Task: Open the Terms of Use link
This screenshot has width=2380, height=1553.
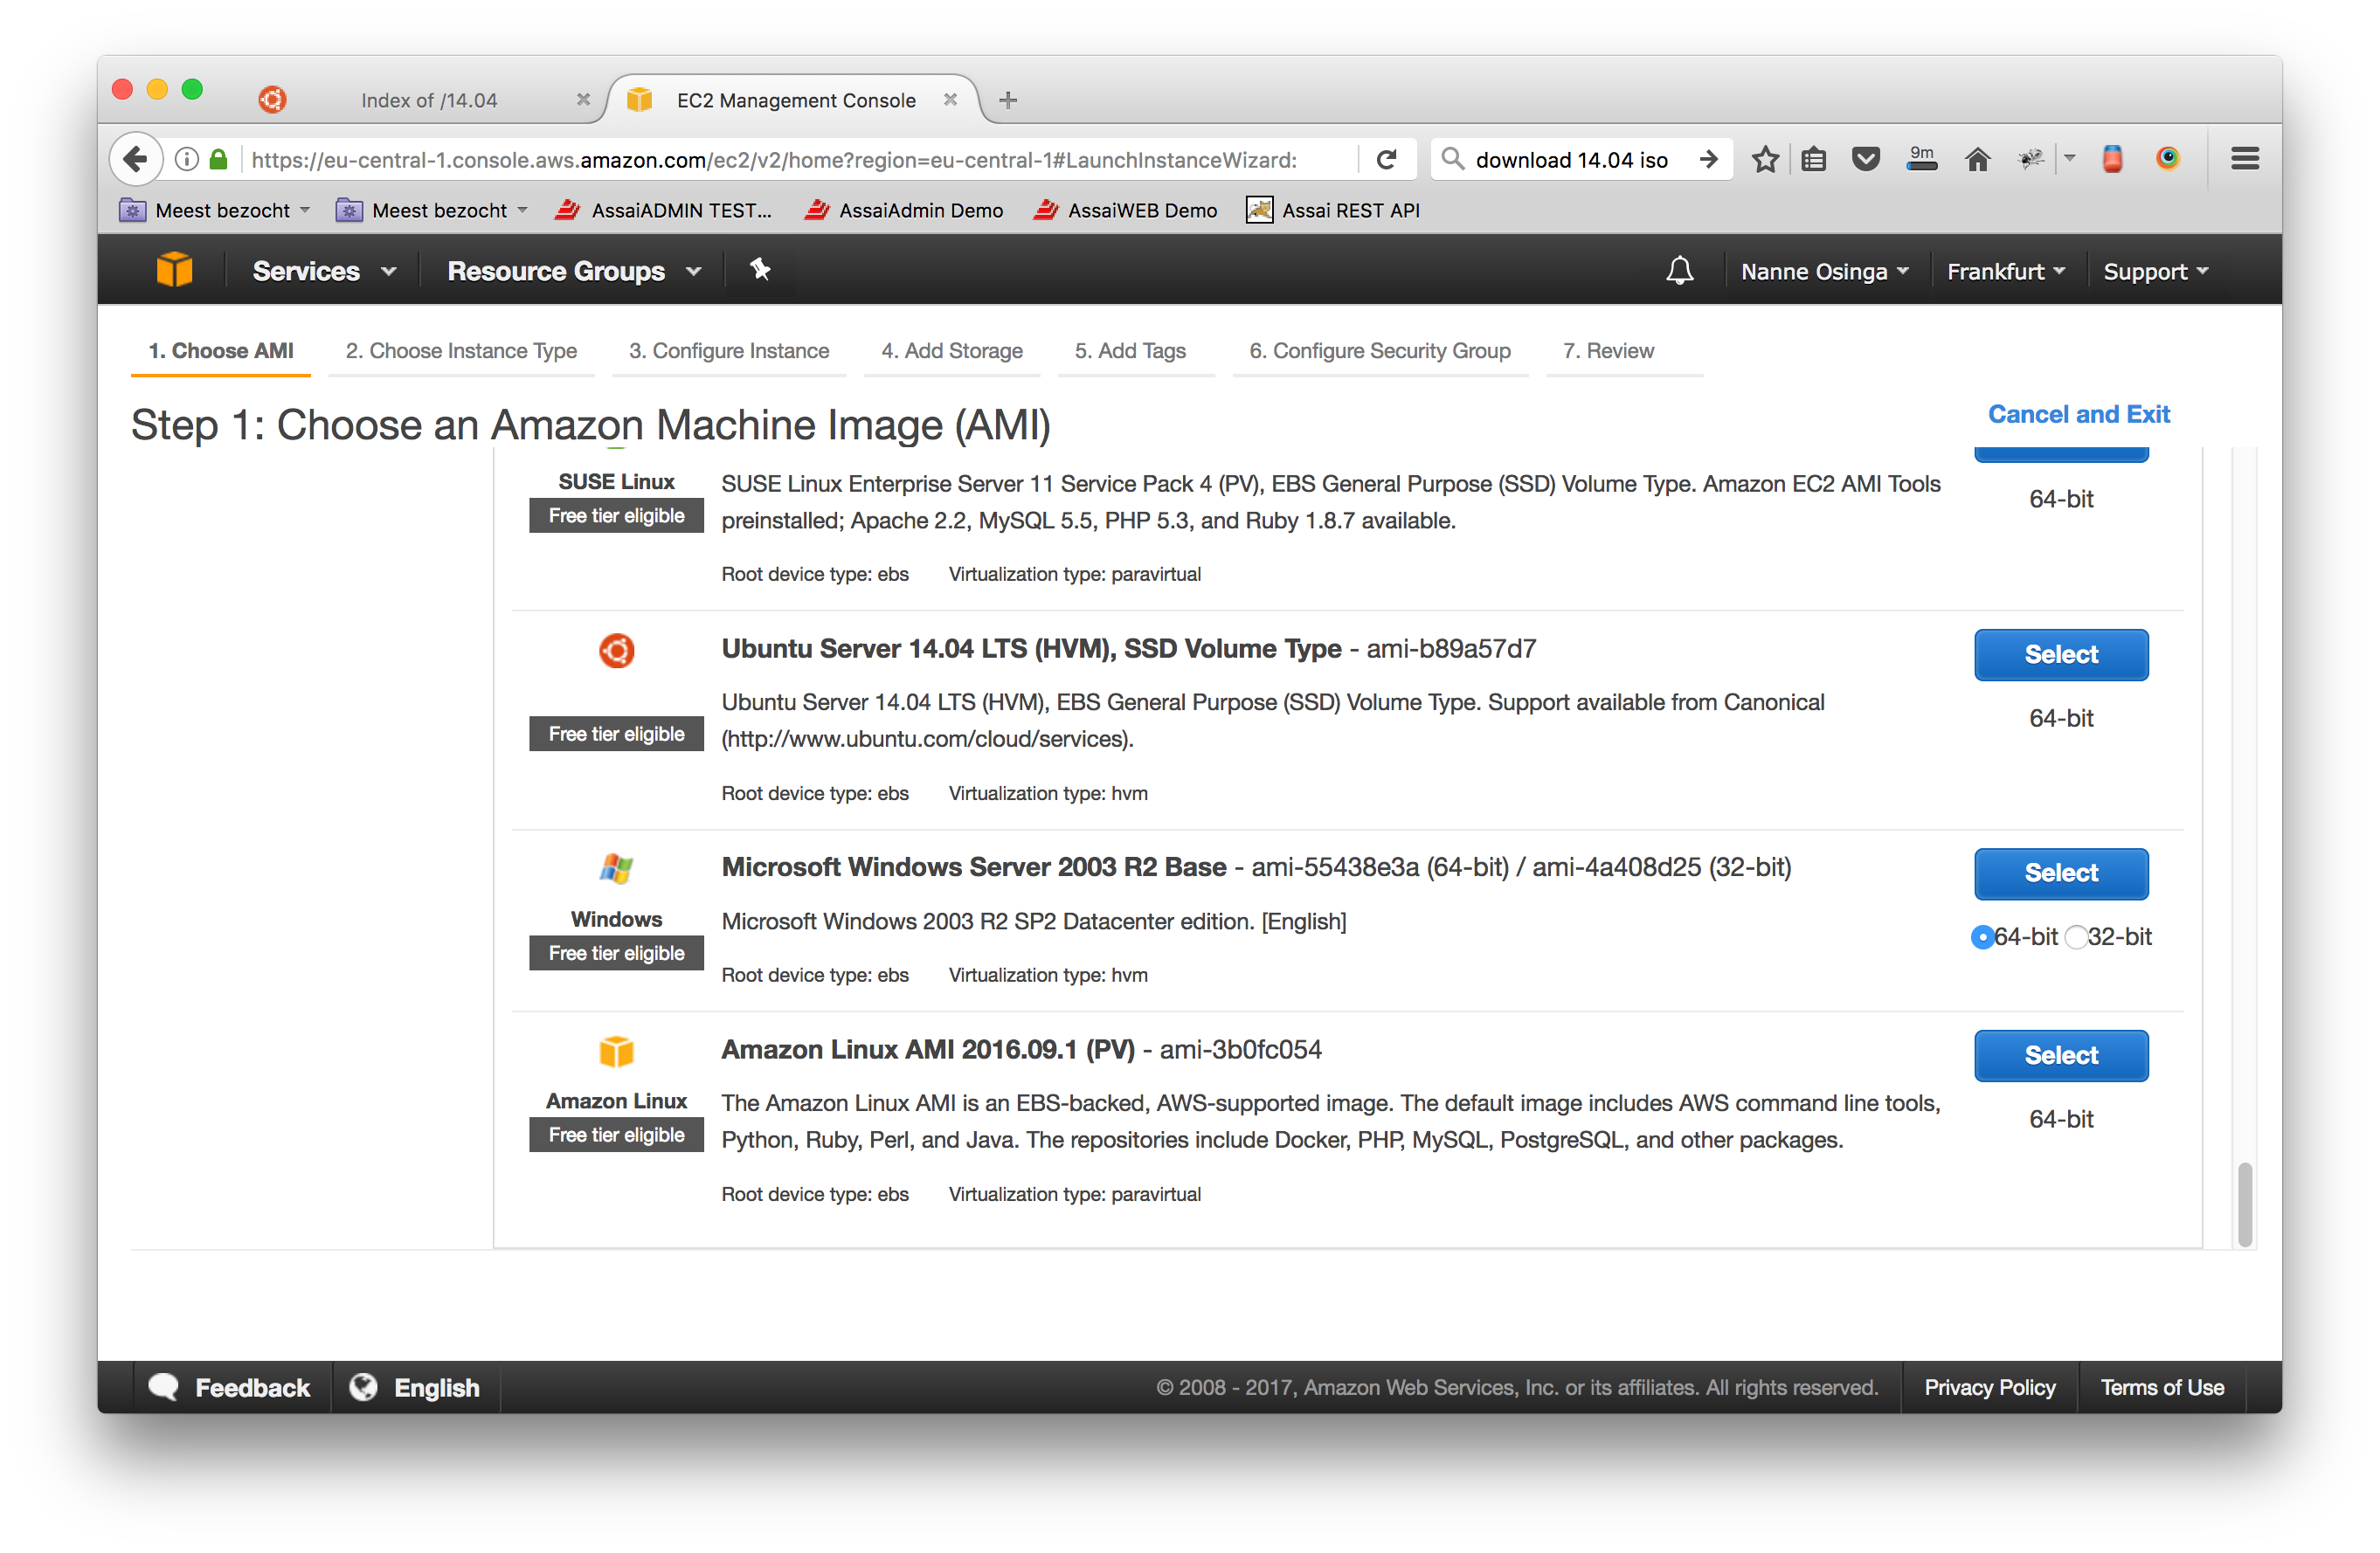Action: point(2162,1387)
